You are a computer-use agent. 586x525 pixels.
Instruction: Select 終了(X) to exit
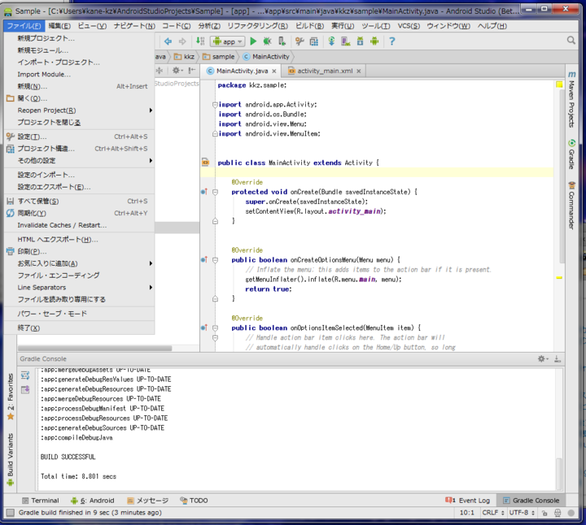tap(79, 328)
